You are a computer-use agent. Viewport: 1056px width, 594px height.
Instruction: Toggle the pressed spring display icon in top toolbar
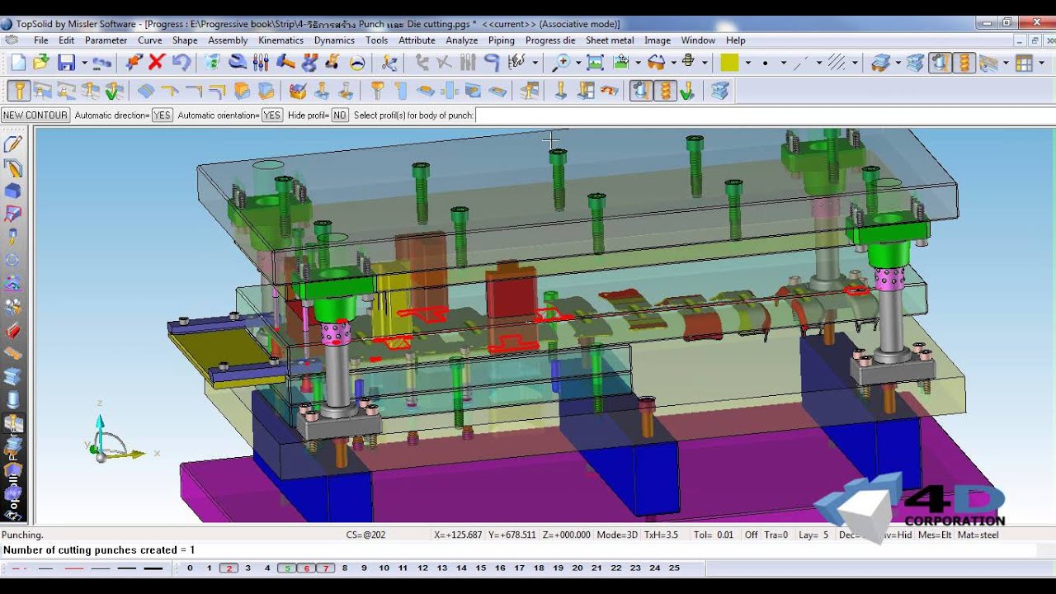click(x=964, y=62)
